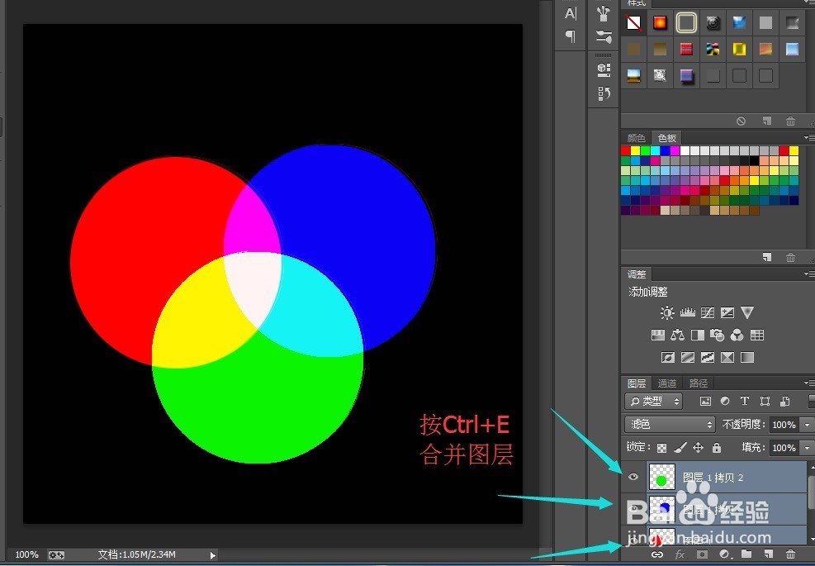Viewport: 815px width, 566px height.
Task: Create new style in Styles panel
Action: click(766, 121)
